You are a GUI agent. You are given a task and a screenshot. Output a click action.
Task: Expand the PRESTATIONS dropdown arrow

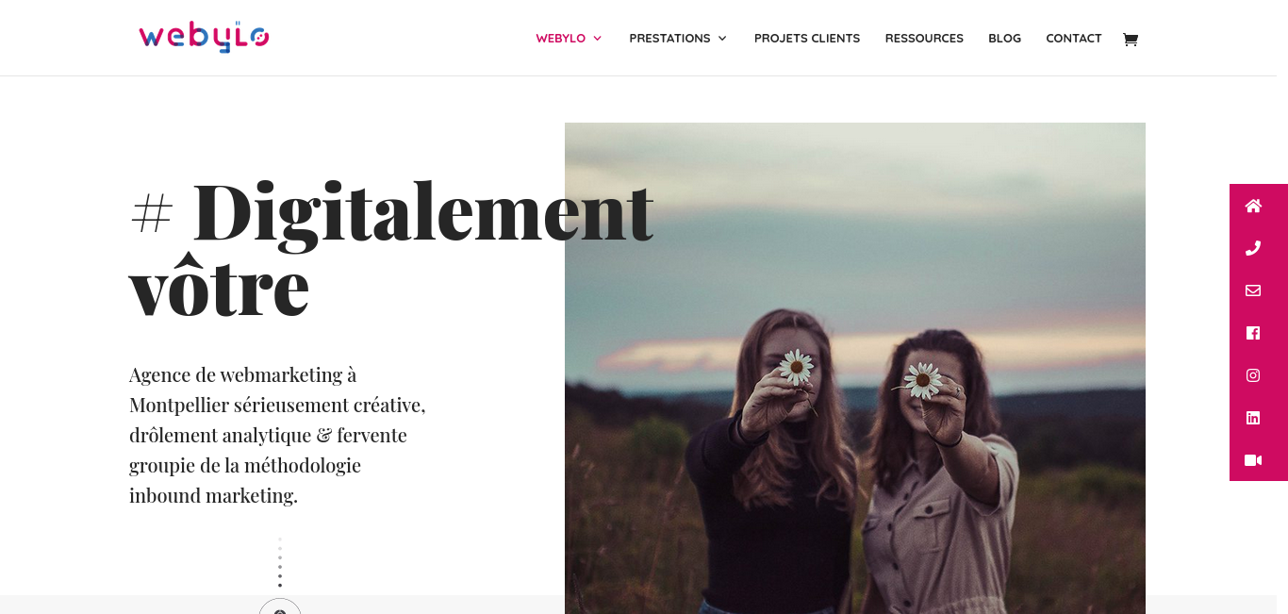pos(722,39)
